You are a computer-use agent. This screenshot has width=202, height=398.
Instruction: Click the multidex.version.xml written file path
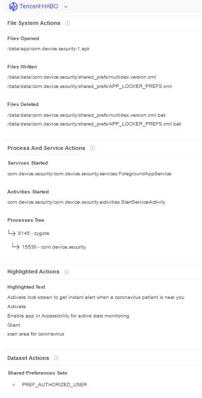pyautogui.click(x=81, y=77)
